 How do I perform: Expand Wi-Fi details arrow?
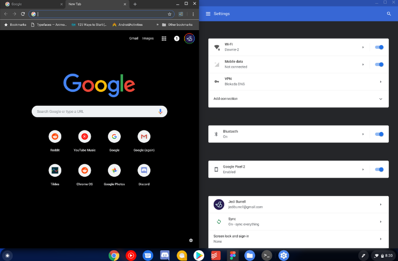pos(363,47)
